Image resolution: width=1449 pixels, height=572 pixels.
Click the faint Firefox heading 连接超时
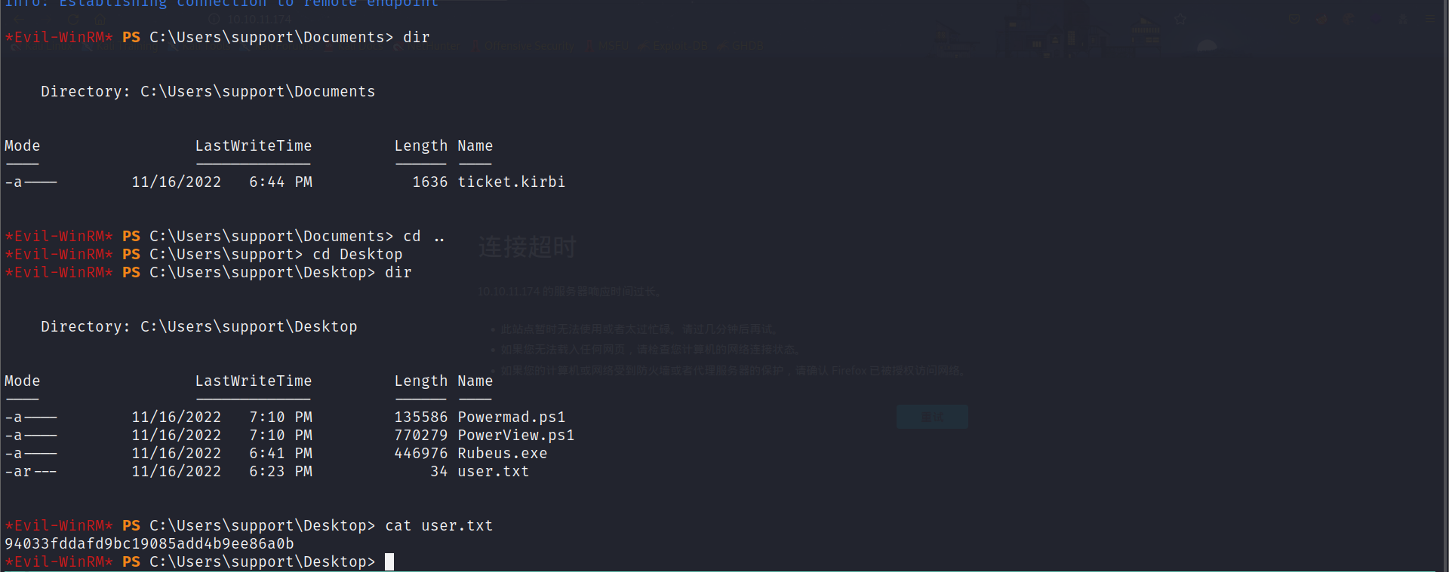click(527, 246)
